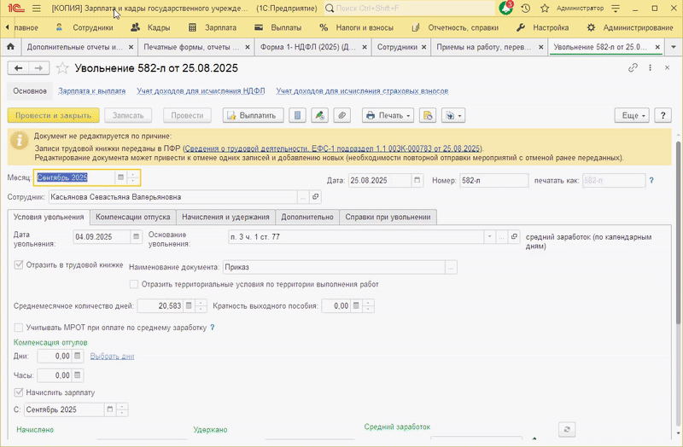
Task: Close the Сотрудники tab
Action: [x=423, y=47]
